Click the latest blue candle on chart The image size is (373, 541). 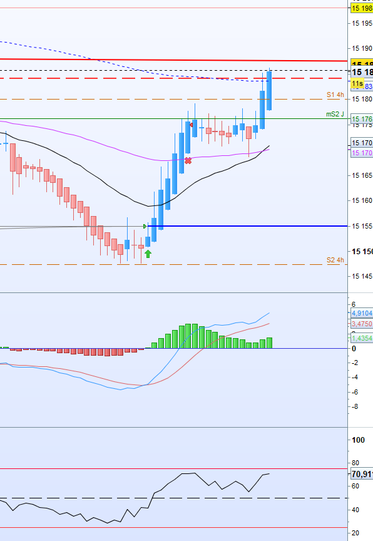[269, 90]
